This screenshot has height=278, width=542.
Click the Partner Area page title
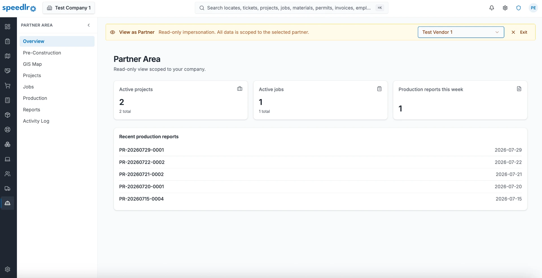click(x=137, y=59)
